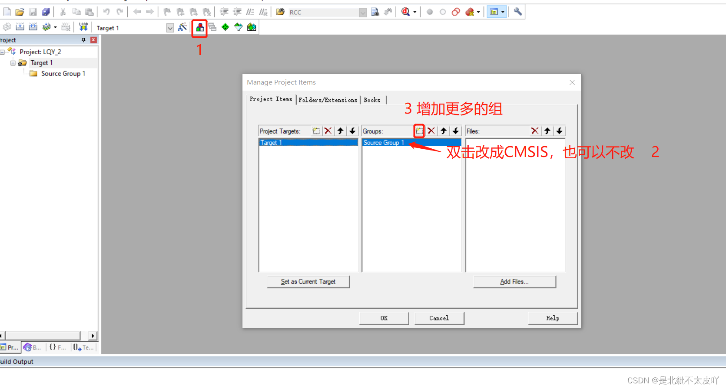Click the Cut scissors icon

click(x=63, y=12)
